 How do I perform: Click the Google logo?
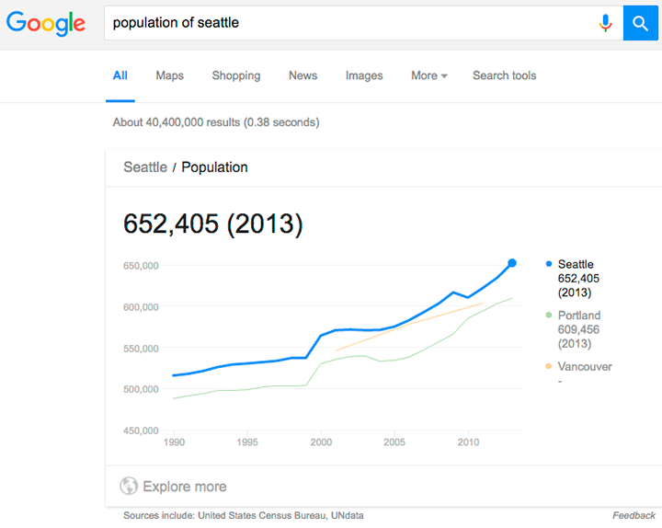click(46, 23)
